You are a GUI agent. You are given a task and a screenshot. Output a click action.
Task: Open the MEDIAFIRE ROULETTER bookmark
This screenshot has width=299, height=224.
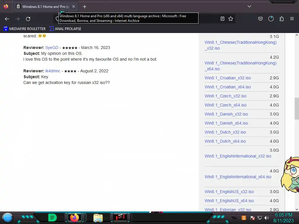click(25, 29)
